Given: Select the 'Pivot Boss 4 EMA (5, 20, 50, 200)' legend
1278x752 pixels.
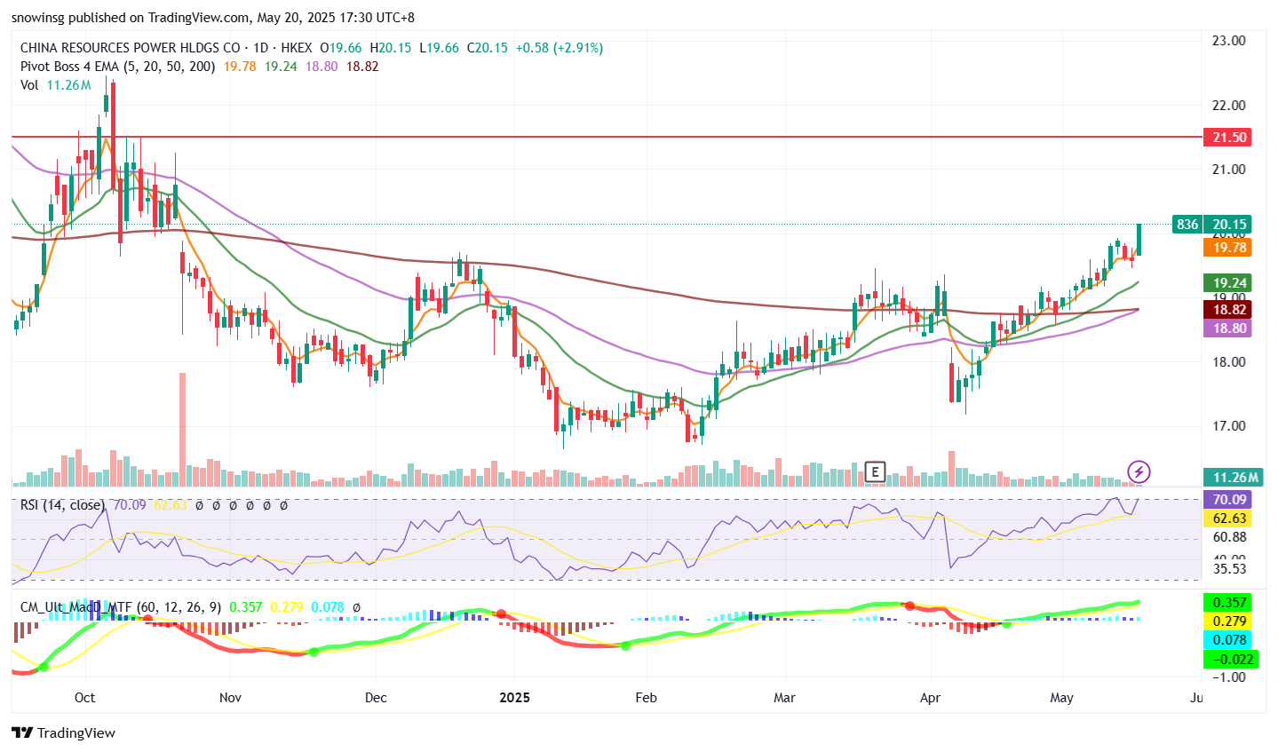Looking at the screenshot, I should click(117, 67).
